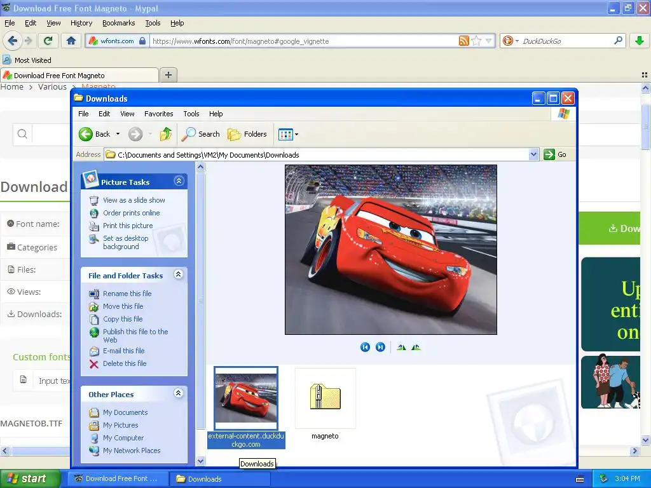Open Most Visited bookmarks
This screenshot has height=488, width=651.
pos(27,60)
